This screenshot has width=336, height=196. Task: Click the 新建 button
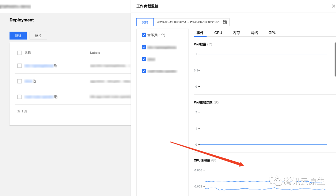(18, 36)
